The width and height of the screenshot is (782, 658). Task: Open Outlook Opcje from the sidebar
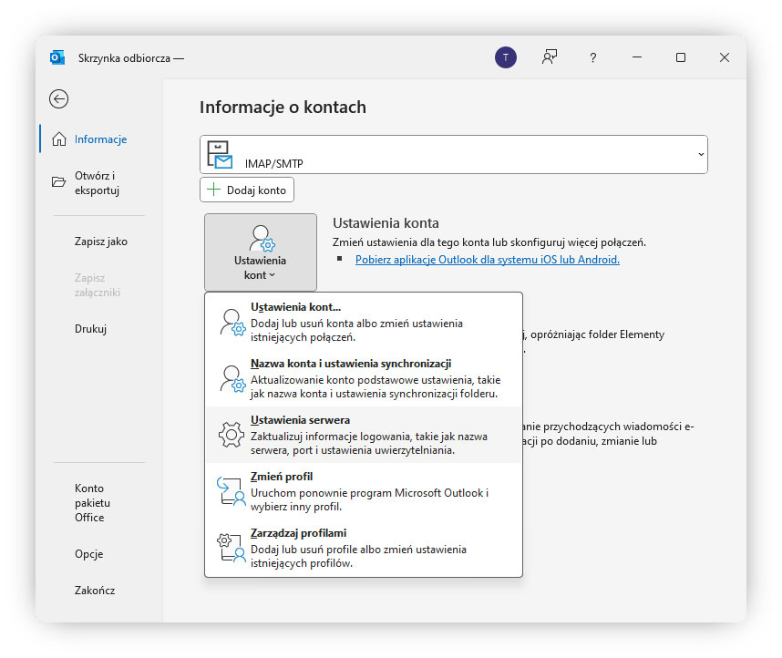point(90,553)
